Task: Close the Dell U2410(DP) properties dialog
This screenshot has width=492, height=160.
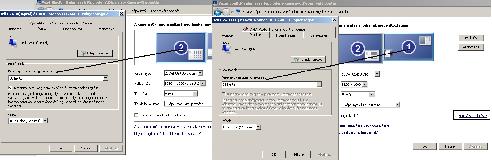Action: tap(335, 20)
